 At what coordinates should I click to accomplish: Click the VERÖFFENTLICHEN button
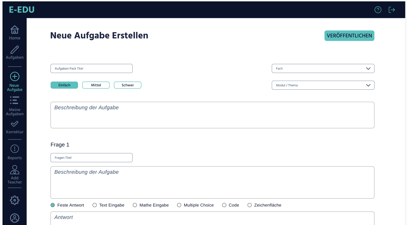[x=349, y=36]
